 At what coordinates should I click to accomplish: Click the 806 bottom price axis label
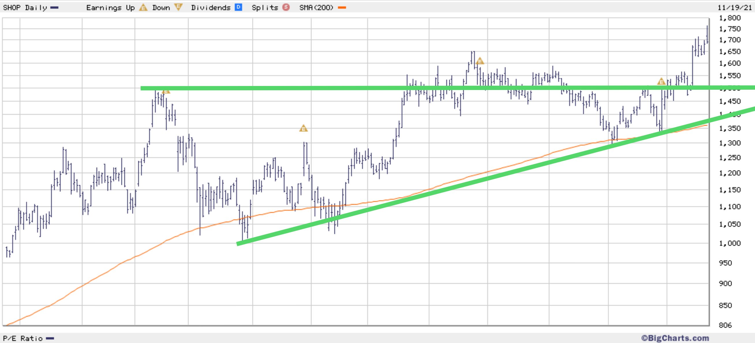[x=725, y=325]
